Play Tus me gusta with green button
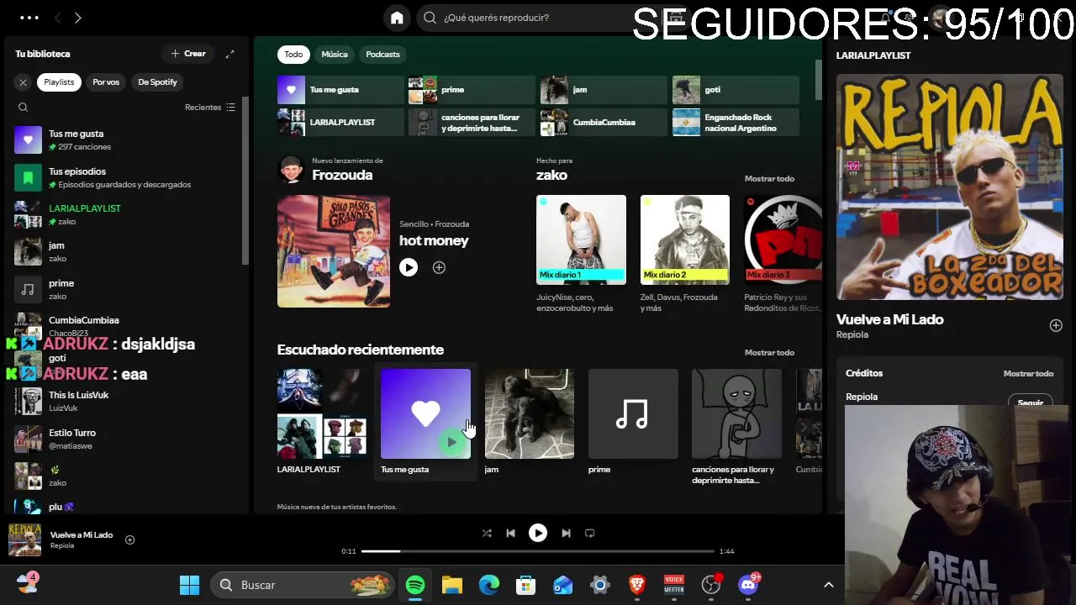This screenshot has width=1076, height=605. (452, 442)
